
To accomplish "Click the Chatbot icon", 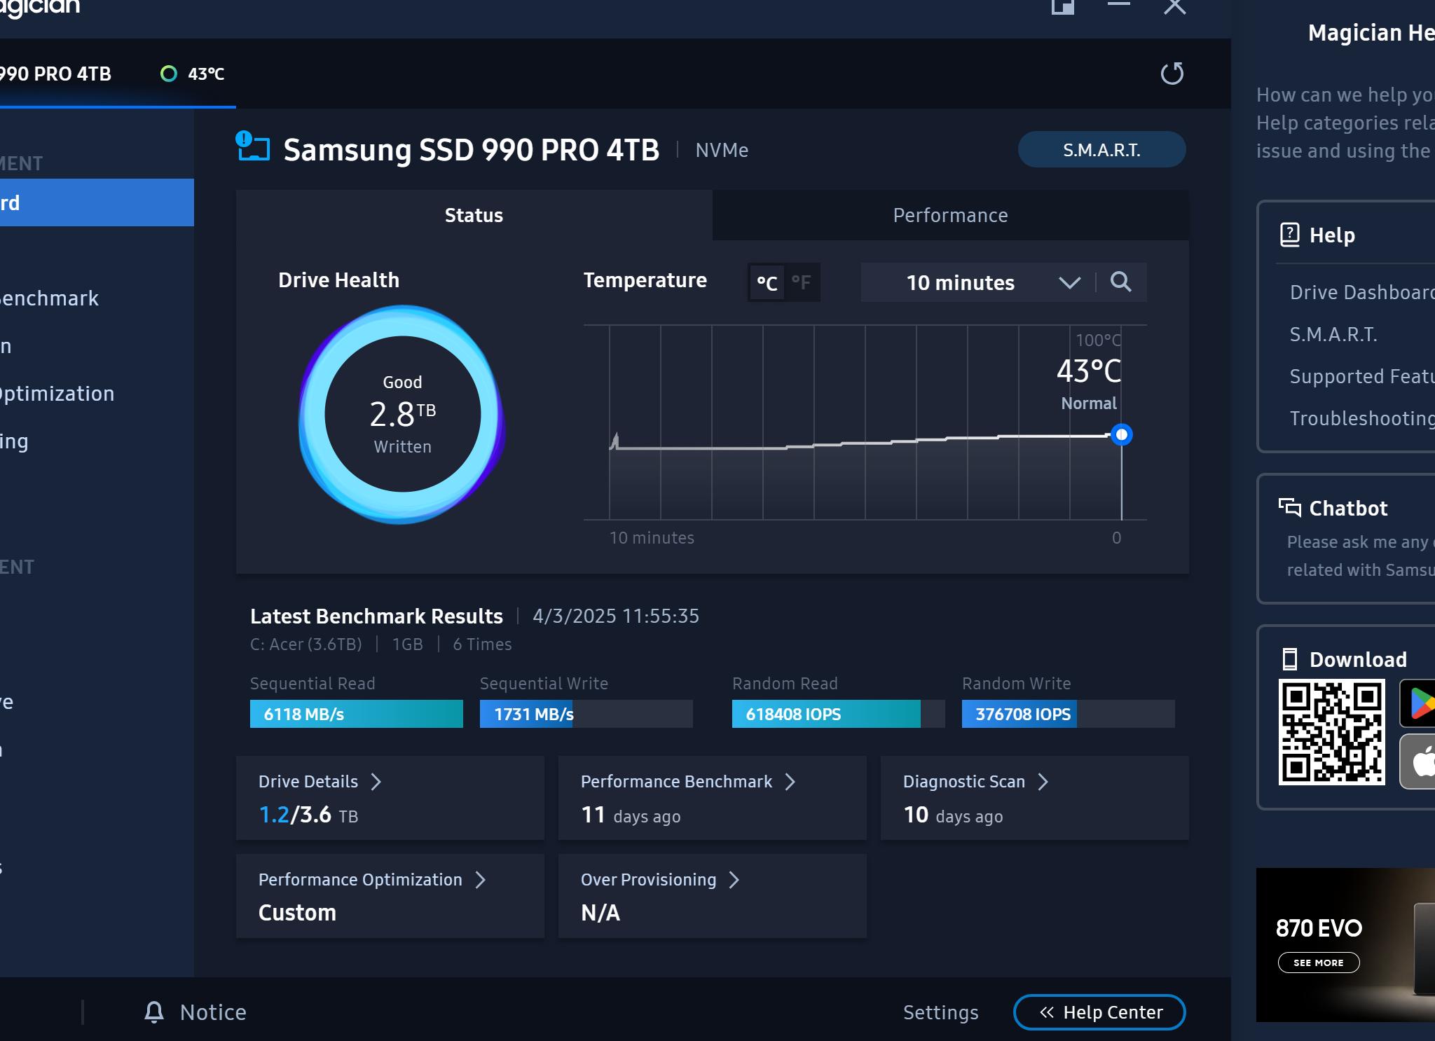I will pos(1290,507).
